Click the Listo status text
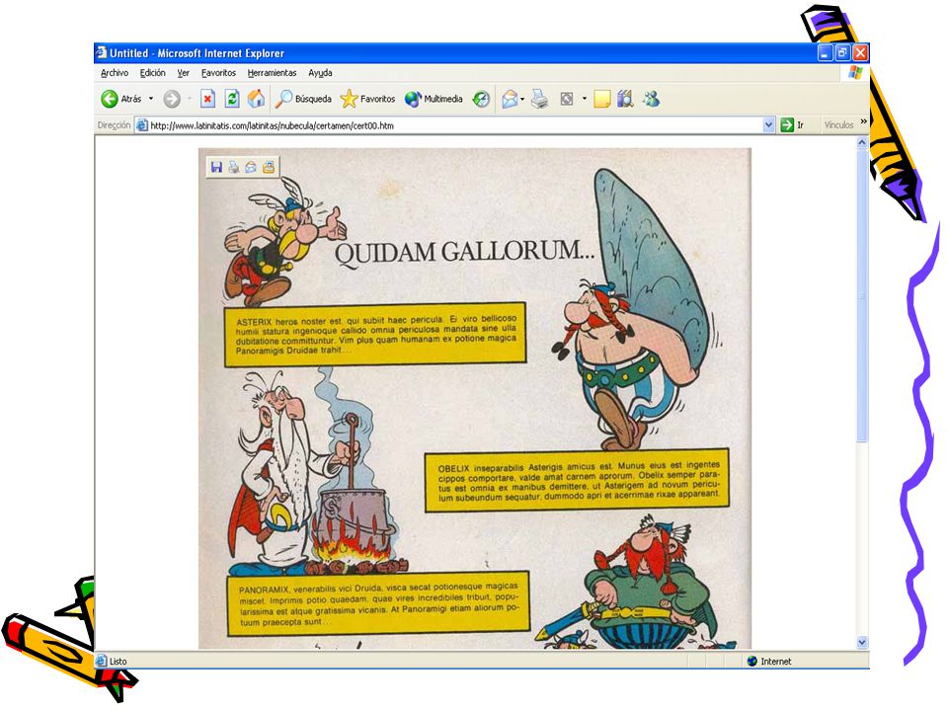This screenshot has height=711, width=948. tap(118, 662)
